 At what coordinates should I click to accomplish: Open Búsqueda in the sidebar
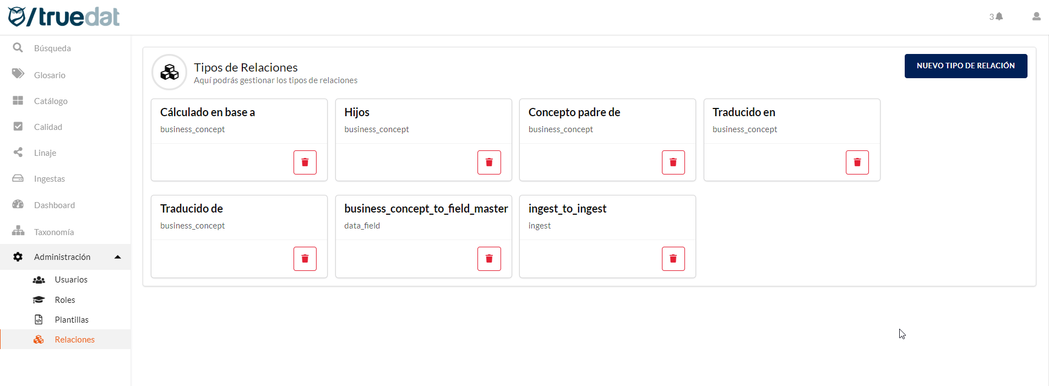[x=52, y=48]
